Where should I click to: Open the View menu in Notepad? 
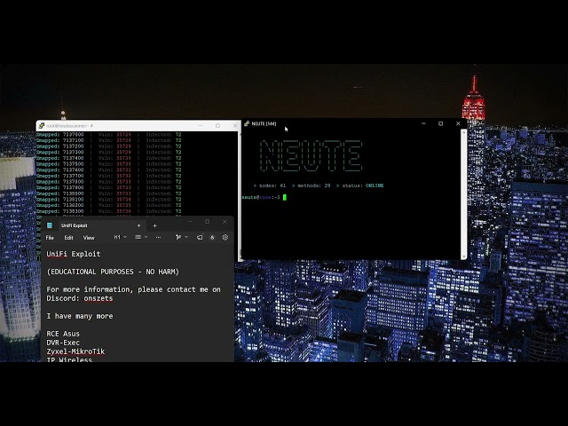(89, 238)
